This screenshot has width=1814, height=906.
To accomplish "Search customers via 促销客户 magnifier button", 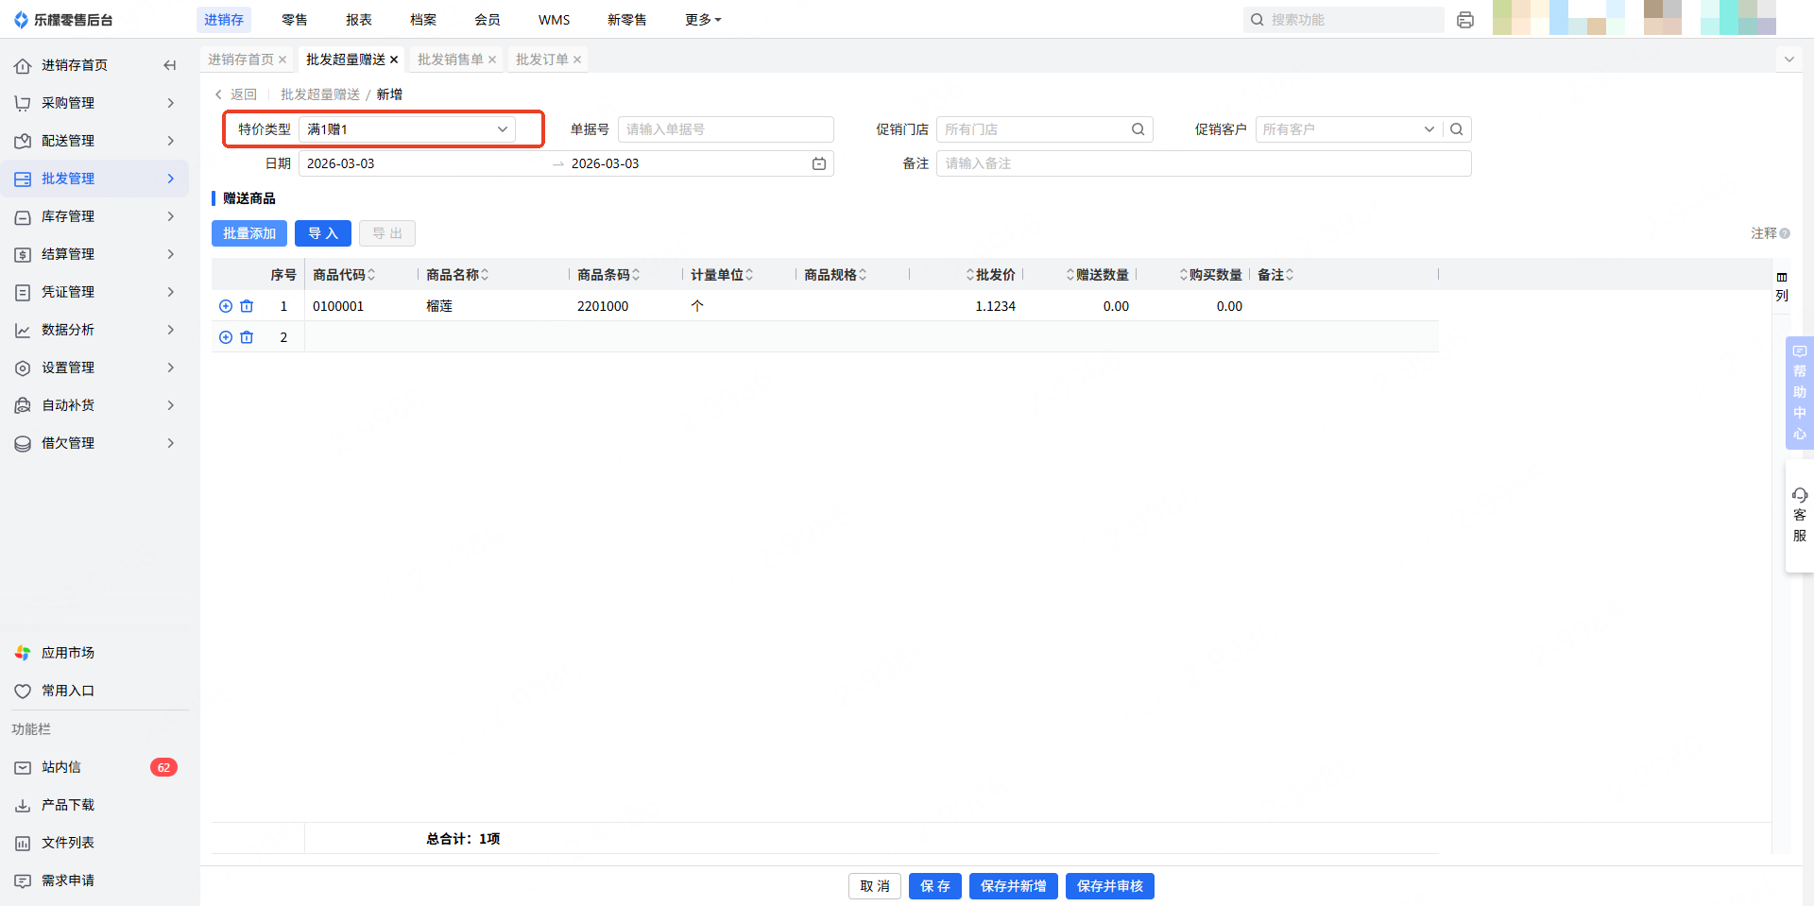I will (1457, 129).
